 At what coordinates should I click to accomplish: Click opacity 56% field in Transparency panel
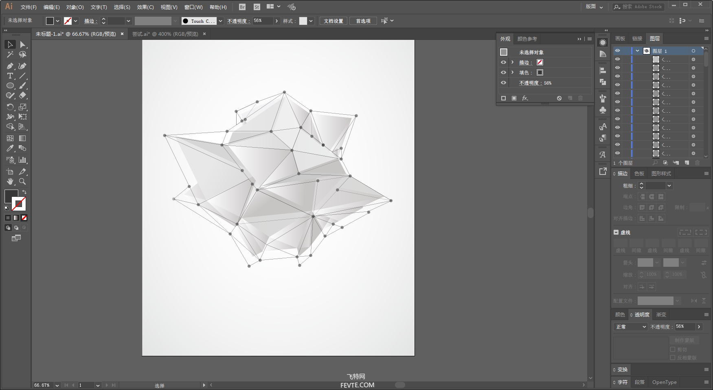[x=685, y=327]
